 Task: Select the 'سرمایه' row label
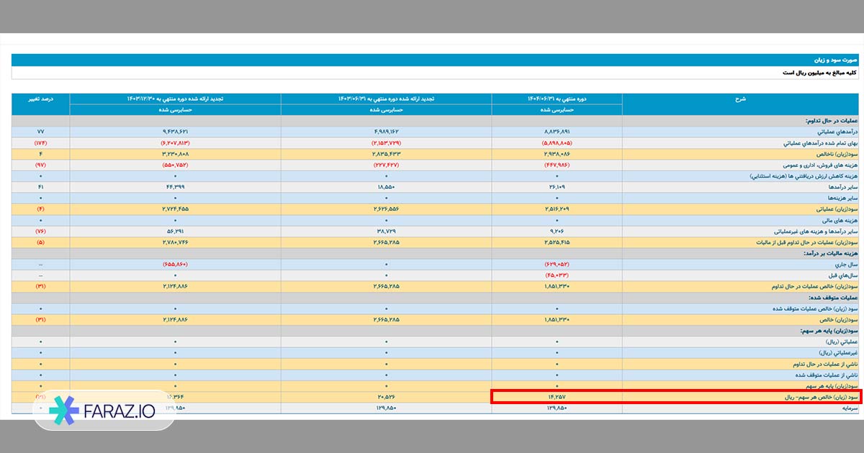(x=849, y=408)
